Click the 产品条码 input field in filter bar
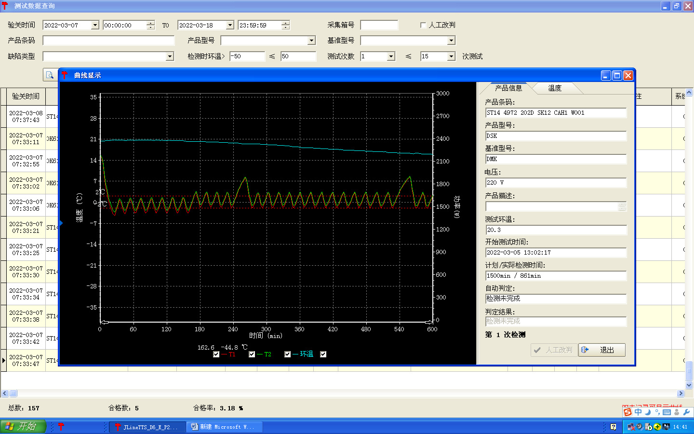This screenshot has height=434, width=694. (x=108, y=41)
